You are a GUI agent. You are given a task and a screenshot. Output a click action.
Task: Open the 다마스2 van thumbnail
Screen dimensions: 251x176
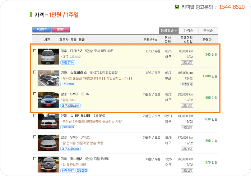pyautogui.click(x=48, y=56)
